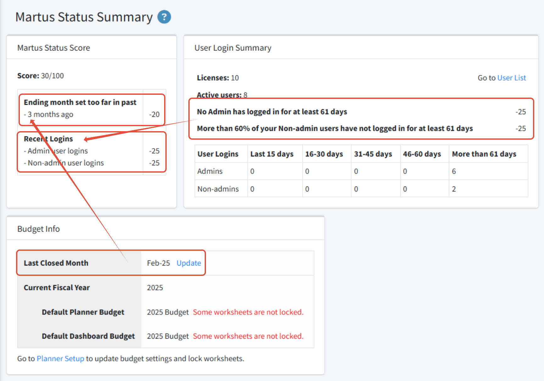The height and width of the screenshot is (381, 544).
Task: Click the Update link beside Feb-25
Action: tap(189, 263)
